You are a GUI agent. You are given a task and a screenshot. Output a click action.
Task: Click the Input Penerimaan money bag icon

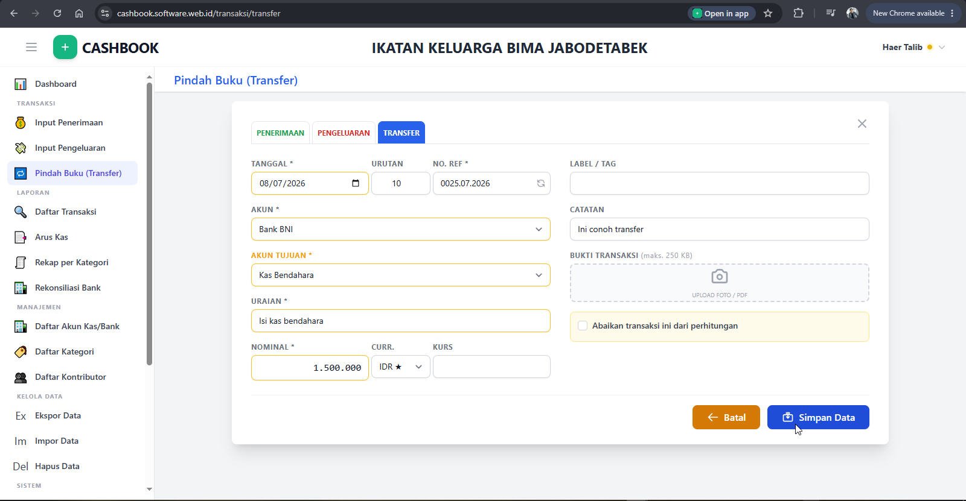(21, 122)
